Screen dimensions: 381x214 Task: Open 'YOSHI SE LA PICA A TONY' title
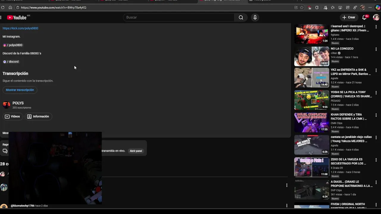click(x=351, y=94)
